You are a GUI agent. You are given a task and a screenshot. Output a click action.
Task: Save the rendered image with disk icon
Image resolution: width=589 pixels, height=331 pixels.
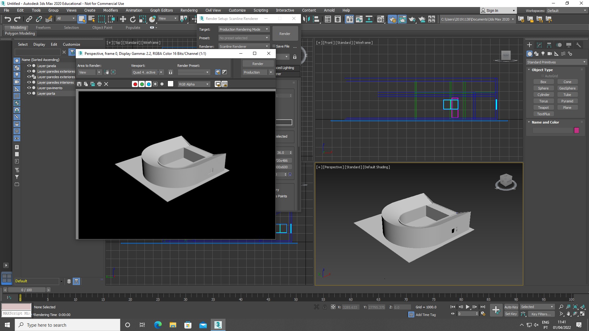(79, 84)
